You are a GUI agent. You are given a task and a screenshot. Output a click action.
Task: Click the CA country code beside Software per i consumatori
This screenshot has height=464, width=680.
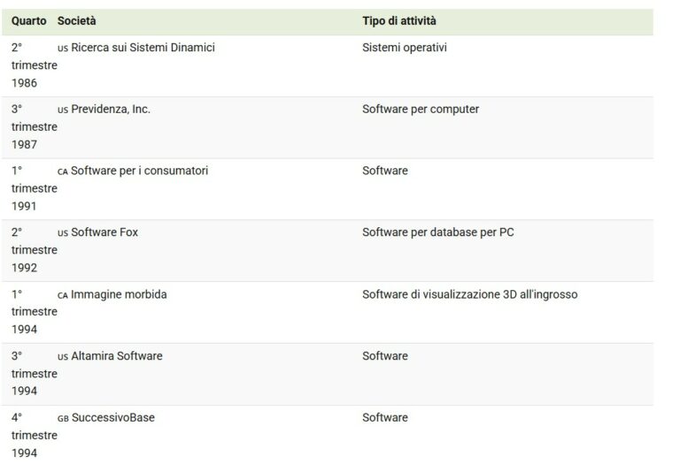[63, 171]
